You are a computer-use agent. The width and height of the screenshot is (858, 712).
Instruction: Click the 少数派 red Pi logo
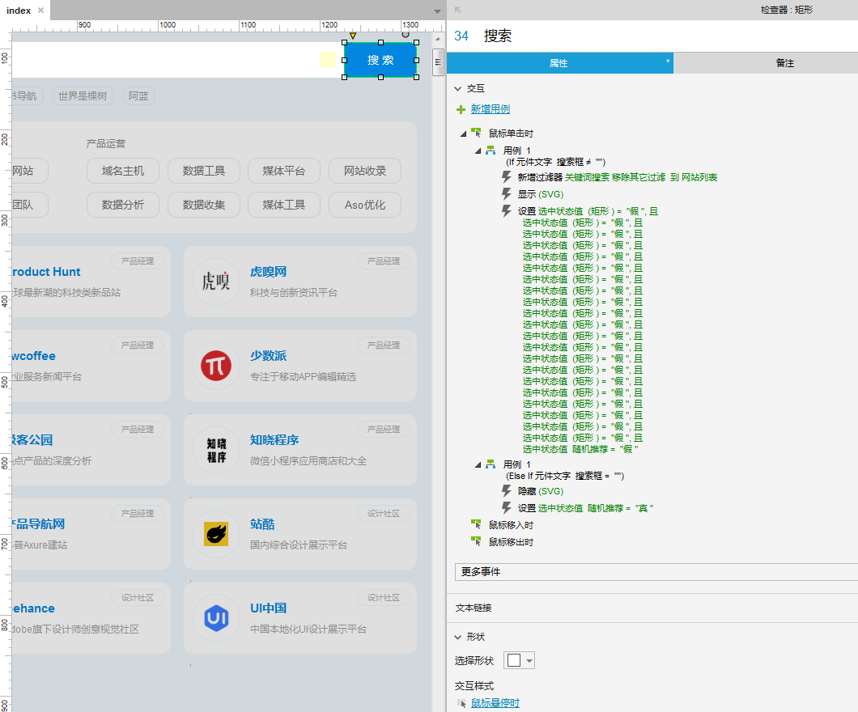coord(216,366)
